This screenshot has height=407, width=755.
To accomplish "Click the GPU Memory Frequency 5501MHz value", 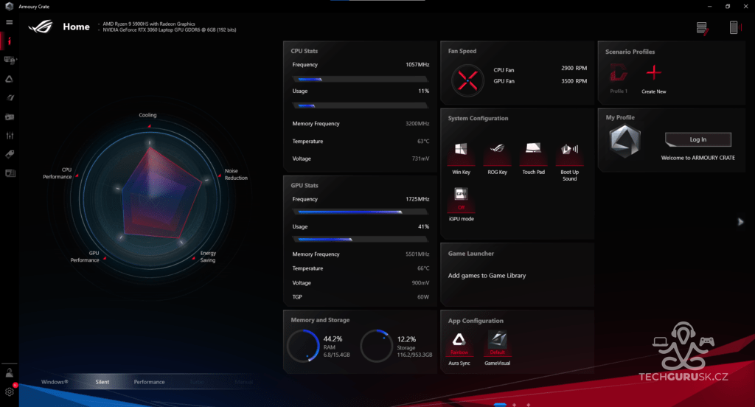I will 417,254.
